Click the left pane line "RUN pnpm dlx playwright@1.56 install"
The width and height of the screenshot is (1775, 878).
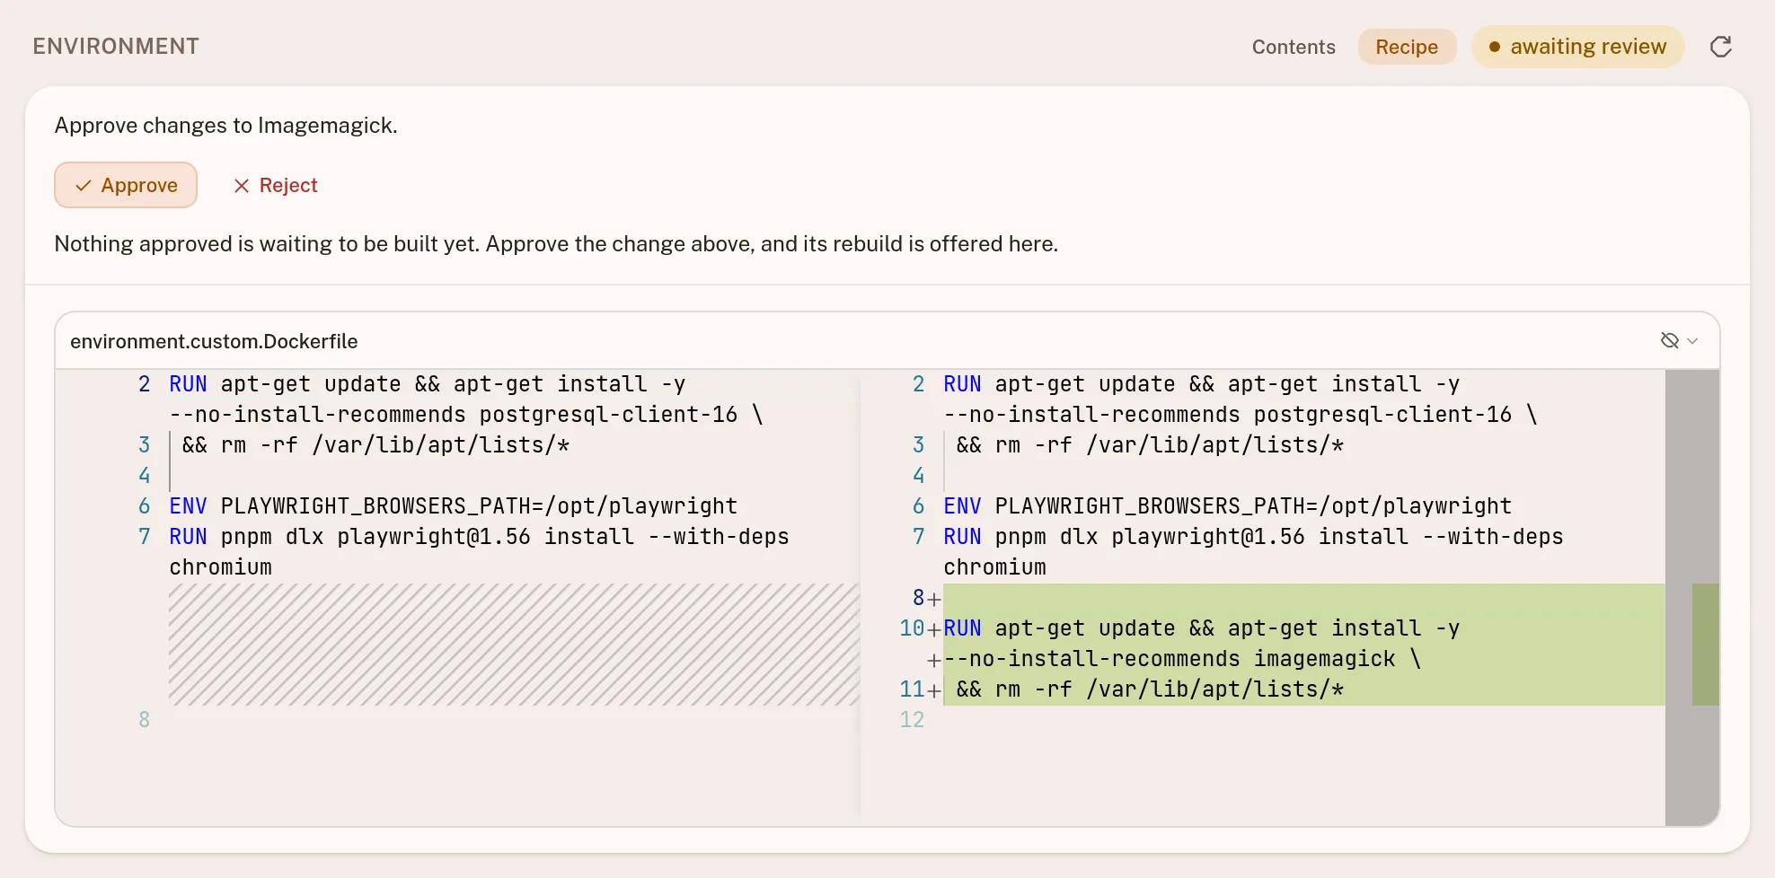point(479,537)
